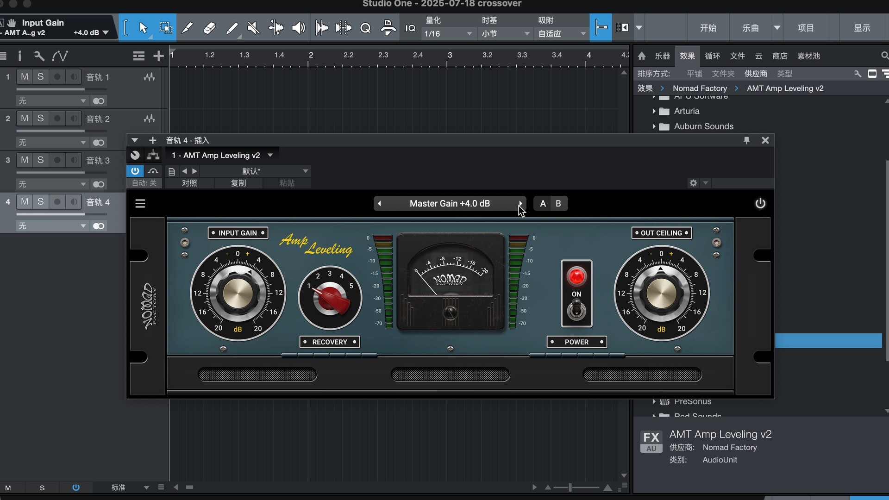Switch to 商店 browser tab
The image size is (889, 500).
[x=780, y=56]
